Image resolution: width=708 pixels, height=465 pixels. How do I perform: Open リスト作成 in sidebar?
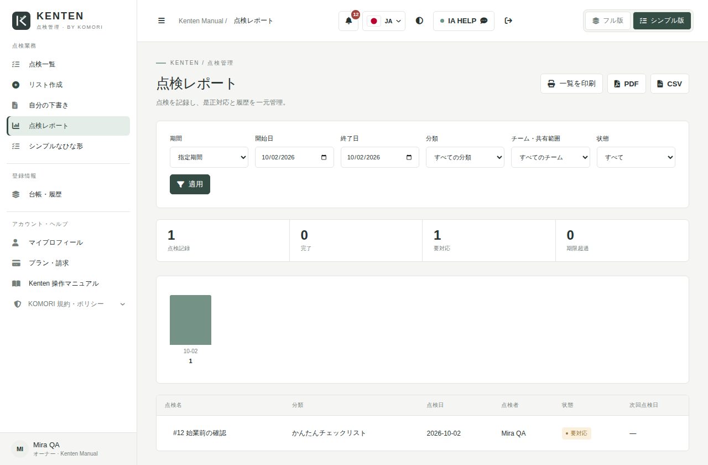click(x=69, y=85)
